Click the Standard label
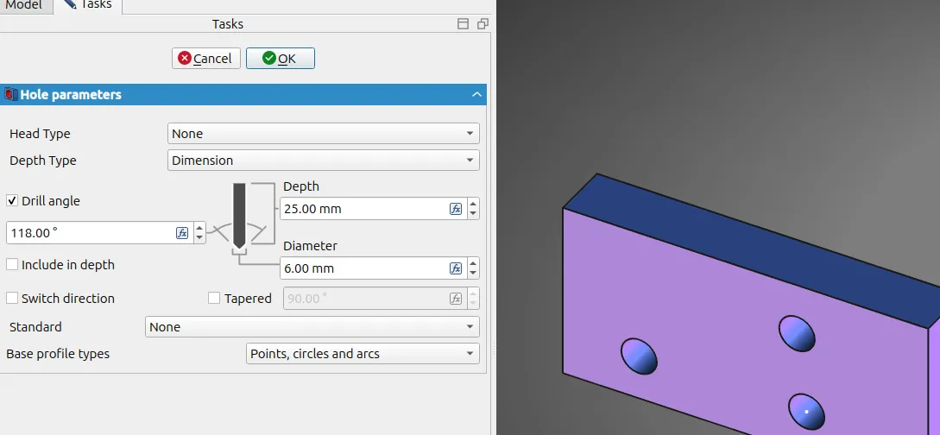The image size is (940, 435). click(x=35, y=327)
